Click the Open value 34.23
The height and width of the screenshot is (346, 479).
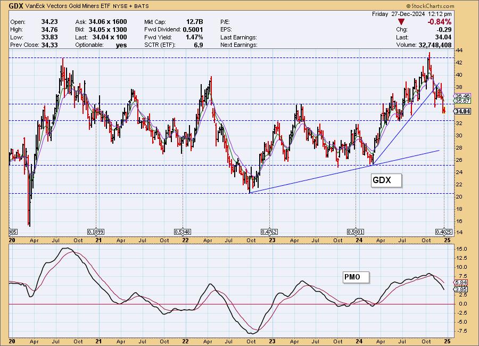(x=49, y=22)
